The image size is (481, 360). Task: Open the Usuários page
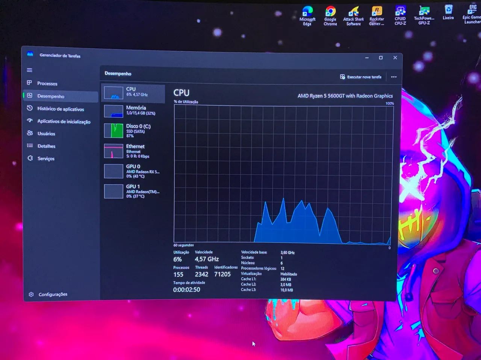46,134
